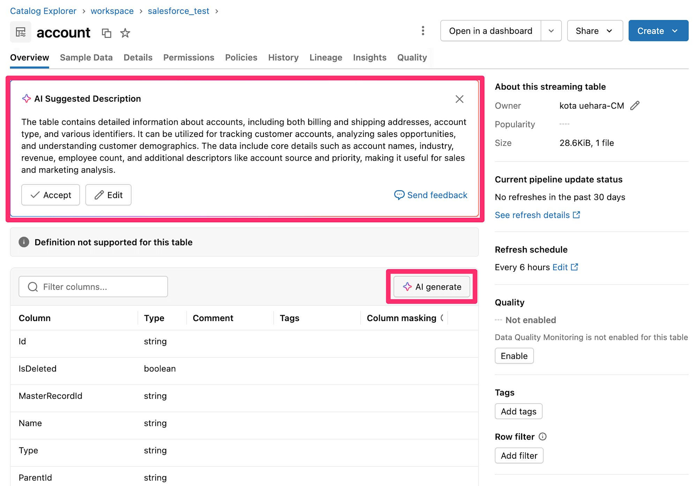Dismiss the AI Suggested Description panel
Image resolution: width=698 pixels, height=486 pixels.
coord(459,99)
